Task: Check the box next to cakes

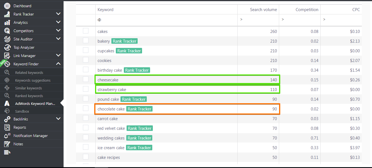Action: pyautogui.click(x=86, y=31)
